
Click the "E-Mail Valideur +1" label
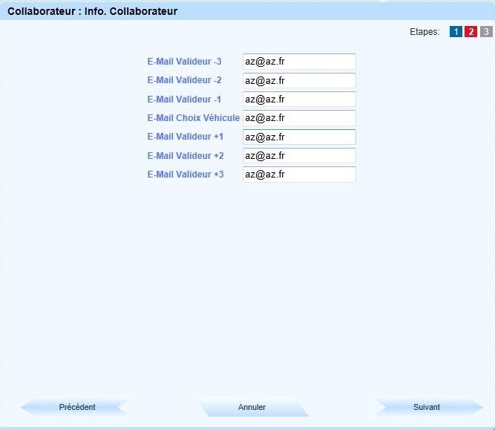[x=185, y=137]
